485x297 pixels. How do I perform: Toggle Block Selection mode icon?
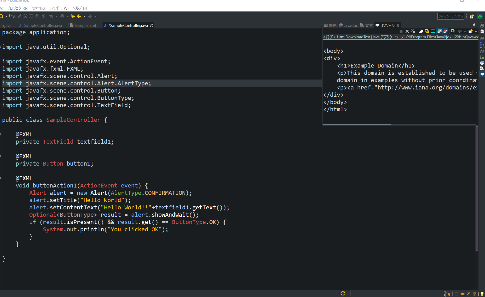[37, 16]
